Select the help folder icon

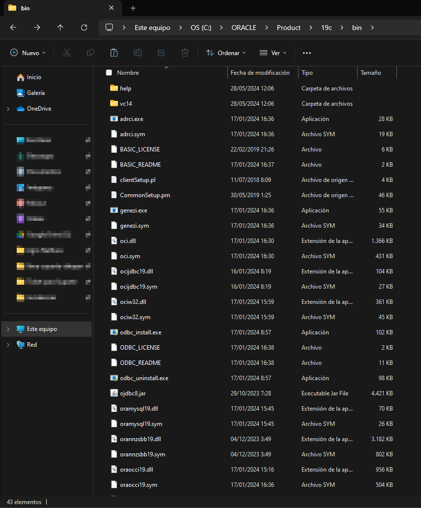point(114,88)
